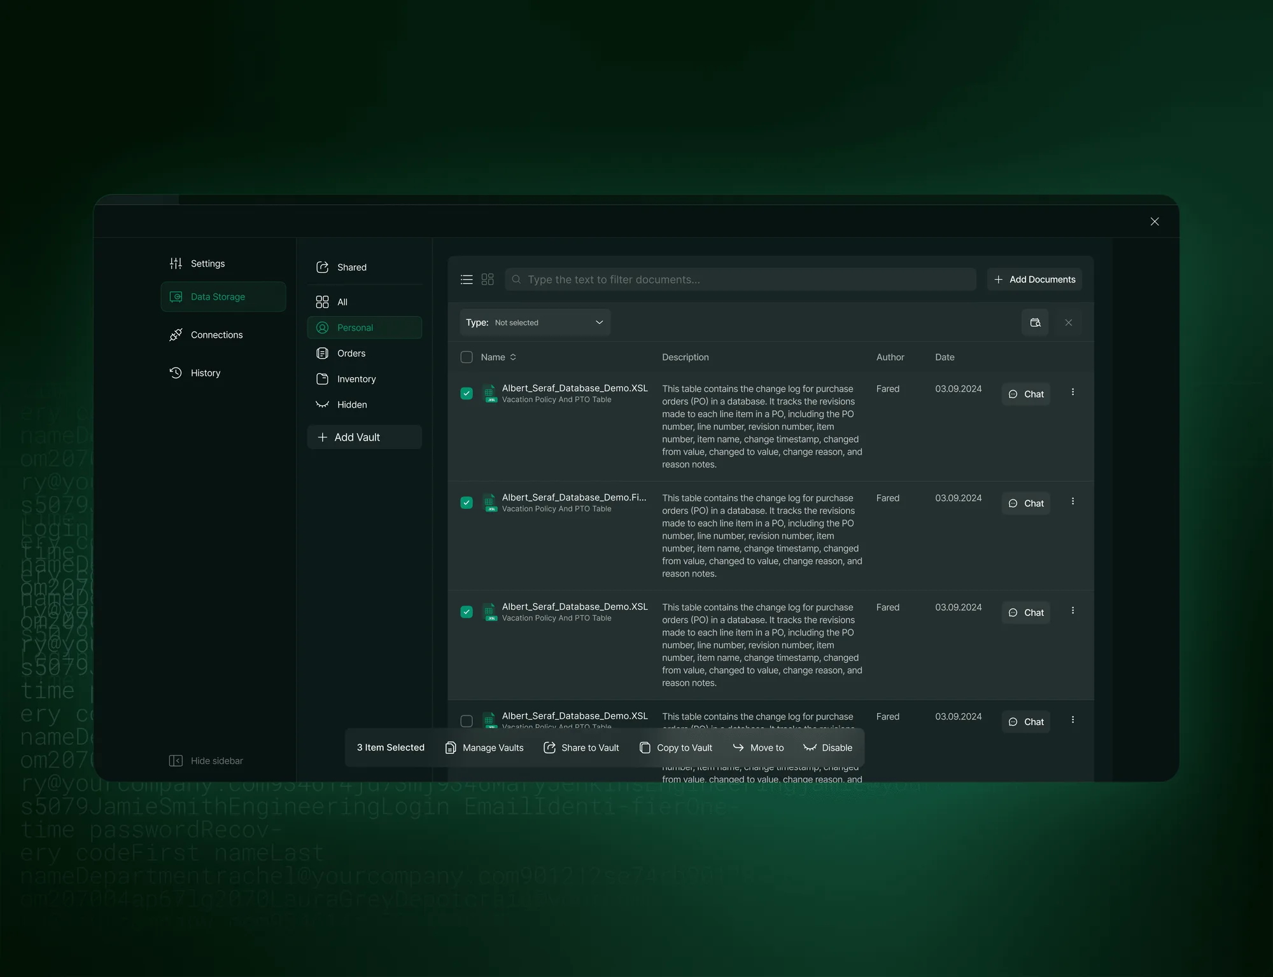The height and width of the screenshot is (977, 1273).
Task: Switch to grid view layout
Action: (x=488, y=279)
